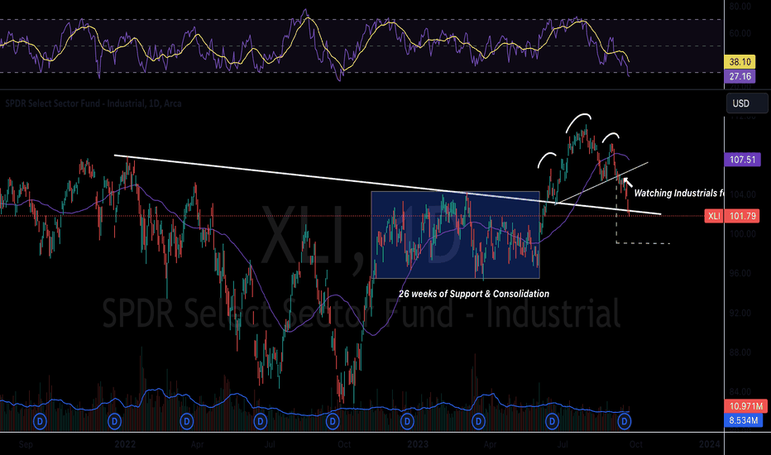Click the latest dividend marker near October 2023
This screenshot has width=771, height=455.
[x=625, y=421]
